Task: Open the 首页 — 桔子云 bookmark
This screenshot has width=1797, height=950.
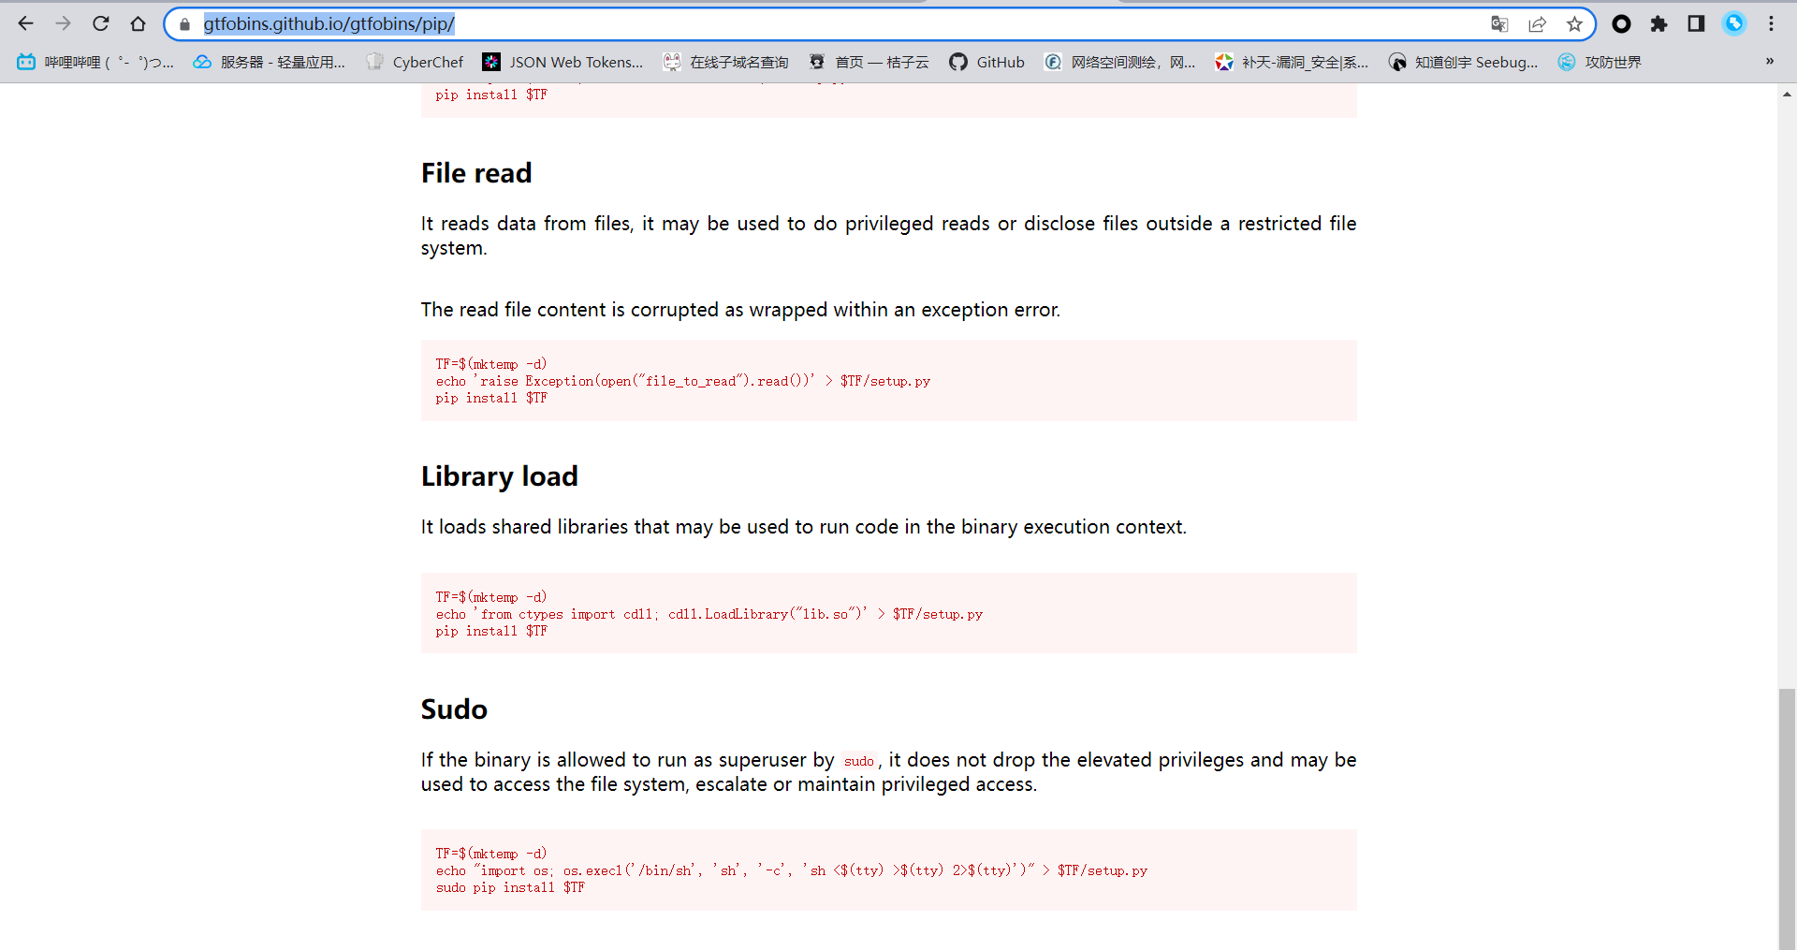Action: click(869, 62)
